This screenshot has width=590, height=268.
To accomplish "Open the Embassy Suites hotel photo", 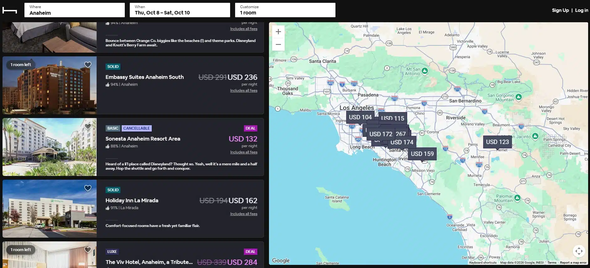I will click(x=50, y=85).
